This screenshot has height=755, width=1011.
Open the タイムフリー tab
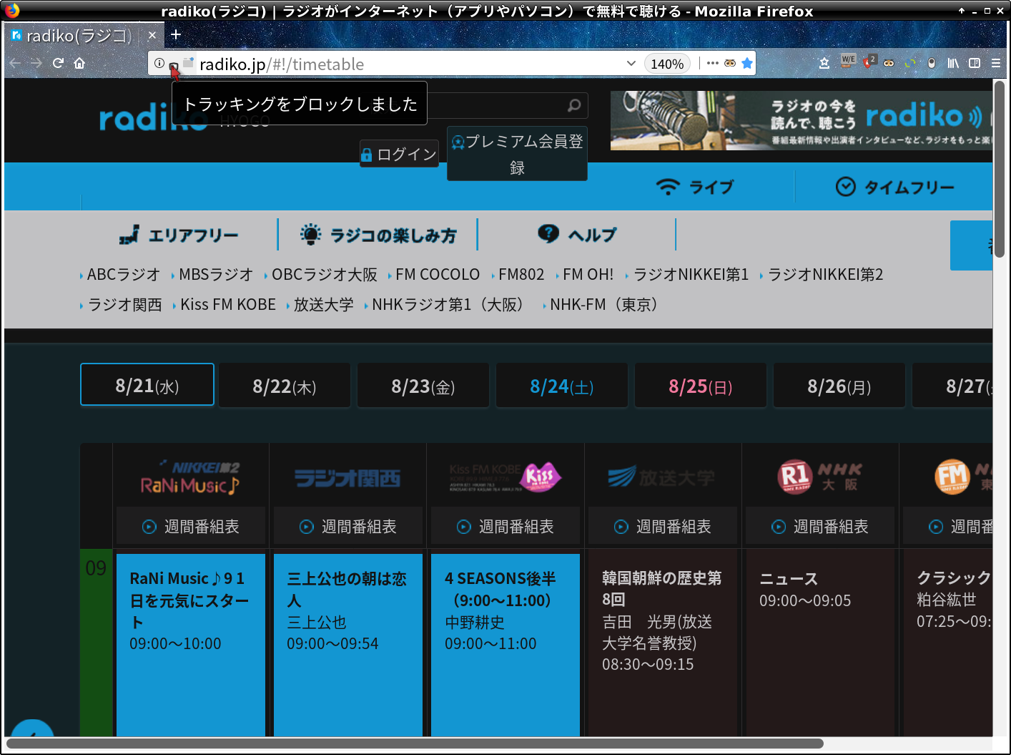[x=894, y=187]
